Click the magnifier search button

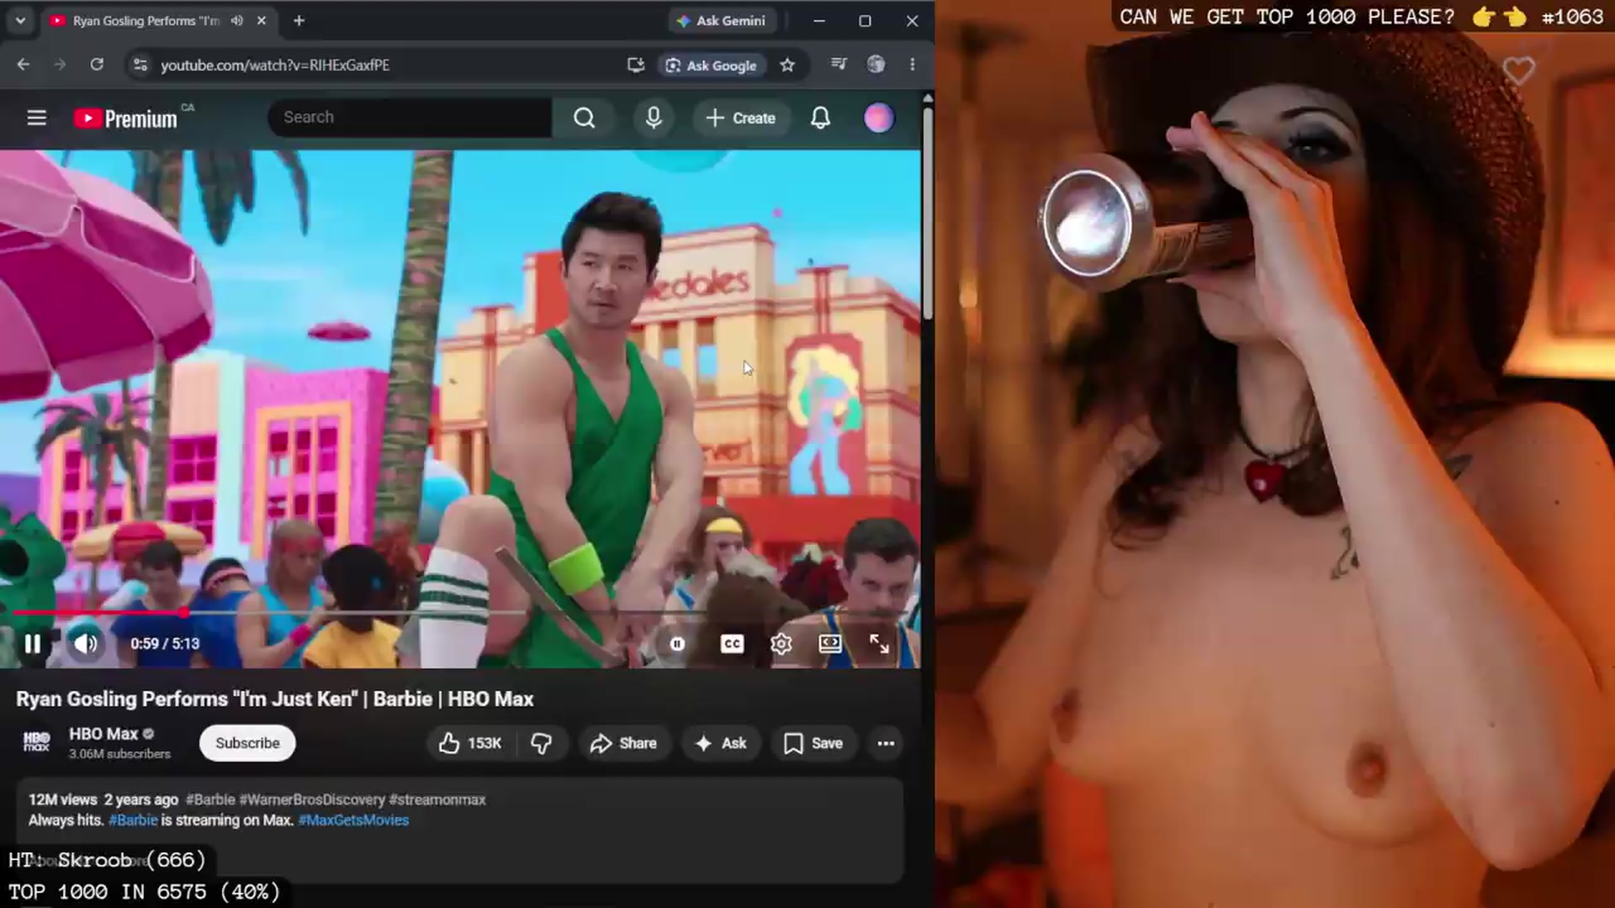pos(584,118)
